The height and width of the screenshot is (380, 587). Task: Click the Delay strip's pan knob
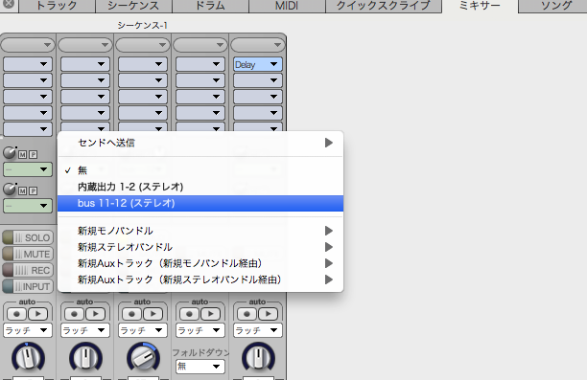(258, 358)
